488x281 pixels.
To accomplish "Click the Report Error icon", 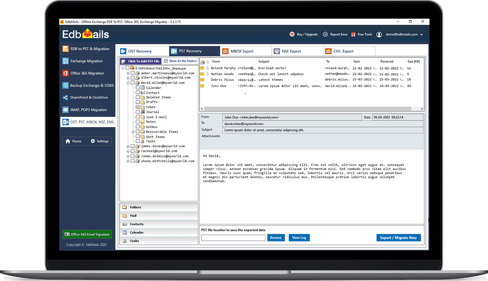I will pyautogui.click(x=325, y=34).
